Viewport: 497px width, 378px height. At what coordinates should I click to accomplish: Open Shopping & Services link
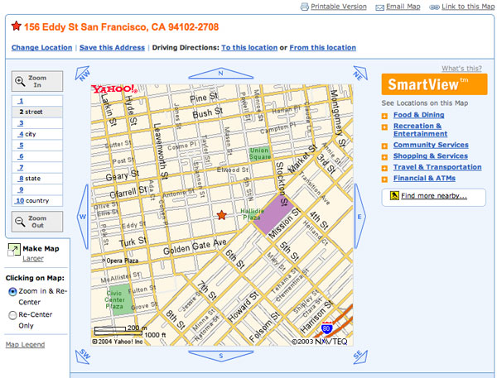[431, 156]
